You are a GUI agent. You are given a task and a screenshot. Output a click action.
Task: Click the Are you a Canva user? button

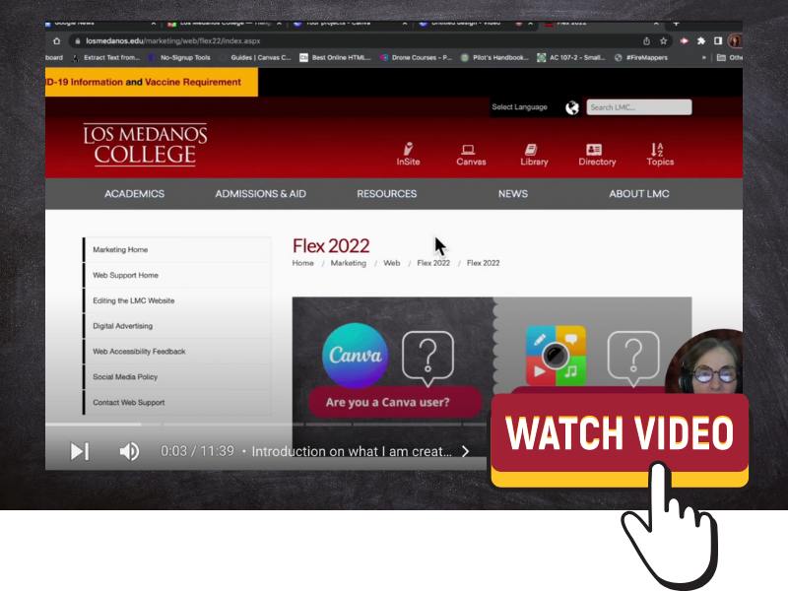pyautogui.click(x=395, y=402)
